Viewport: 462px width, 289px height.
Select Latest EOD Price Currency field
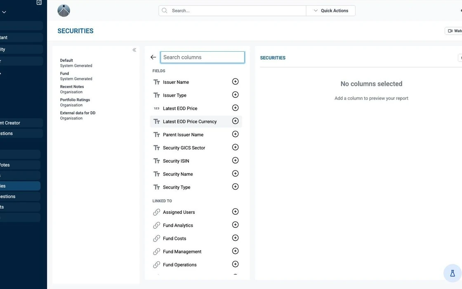coord(196,121)
